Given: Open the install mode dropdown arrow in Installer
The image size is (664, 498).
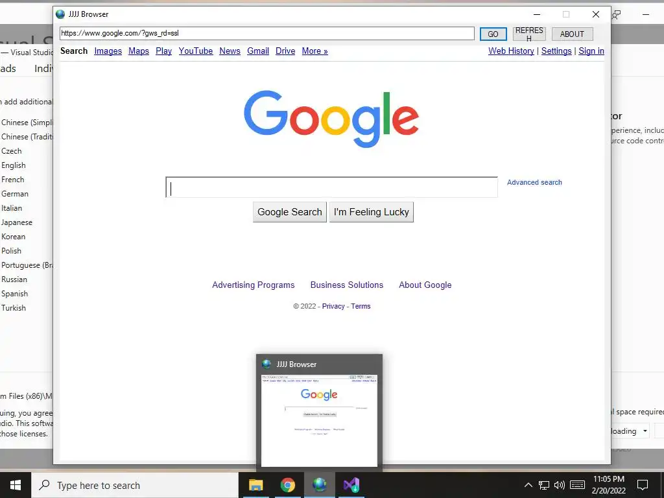Looking at the screenshot, I should 645,431.
